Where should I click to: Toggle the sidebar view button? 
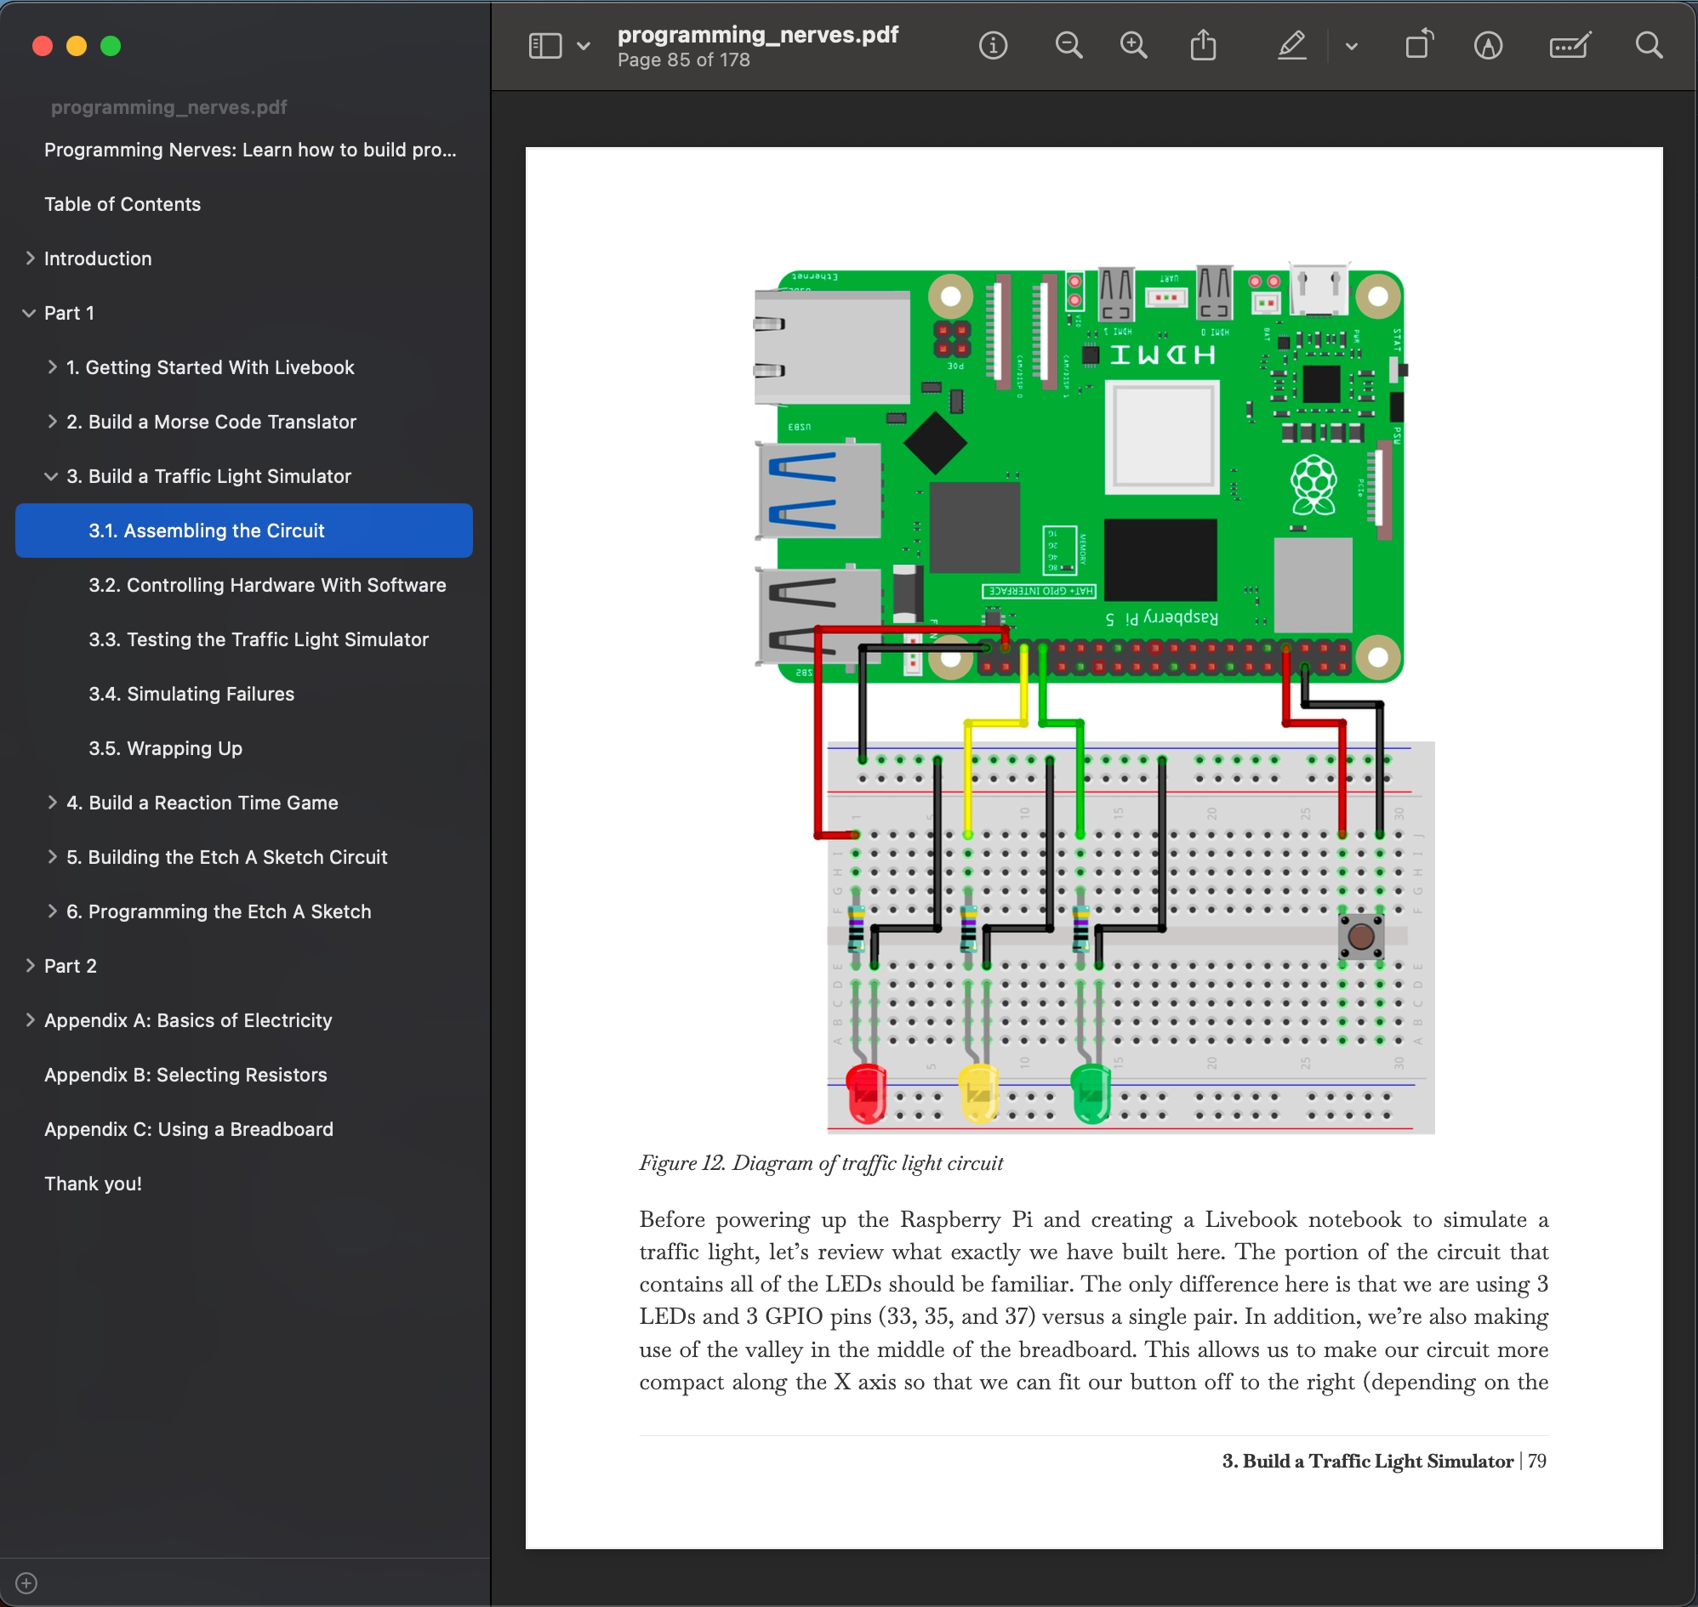tap(544, 46)
